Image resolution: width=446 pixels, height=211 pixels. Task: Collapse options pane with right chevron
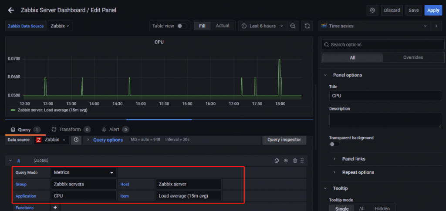tap(436, 26)
